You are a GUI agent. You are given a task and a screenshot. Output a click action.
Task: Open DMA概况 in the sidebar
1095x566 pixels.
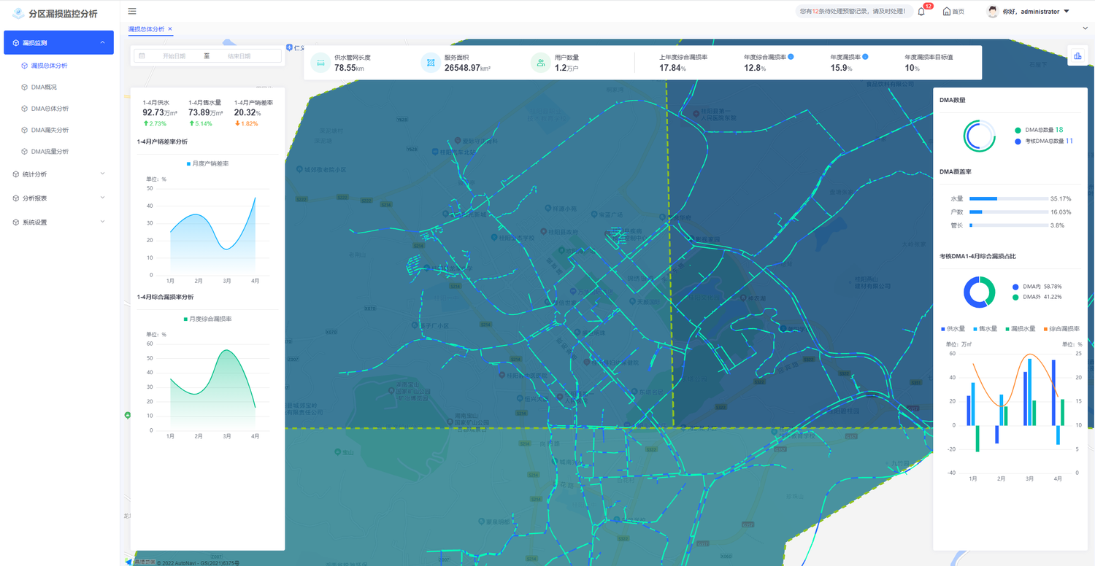44,87
